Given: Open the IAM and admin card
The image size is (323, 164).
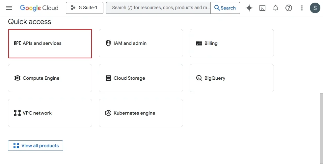Looking at the screenshot, I should pyautogui.click(x=141, y=43).
